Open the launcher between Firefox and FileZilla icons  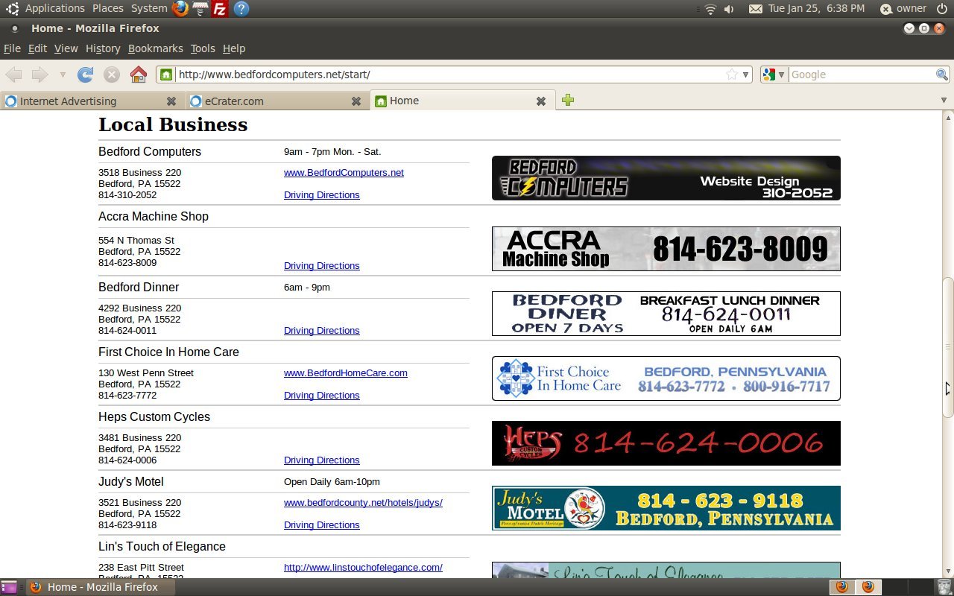[200, 9]
